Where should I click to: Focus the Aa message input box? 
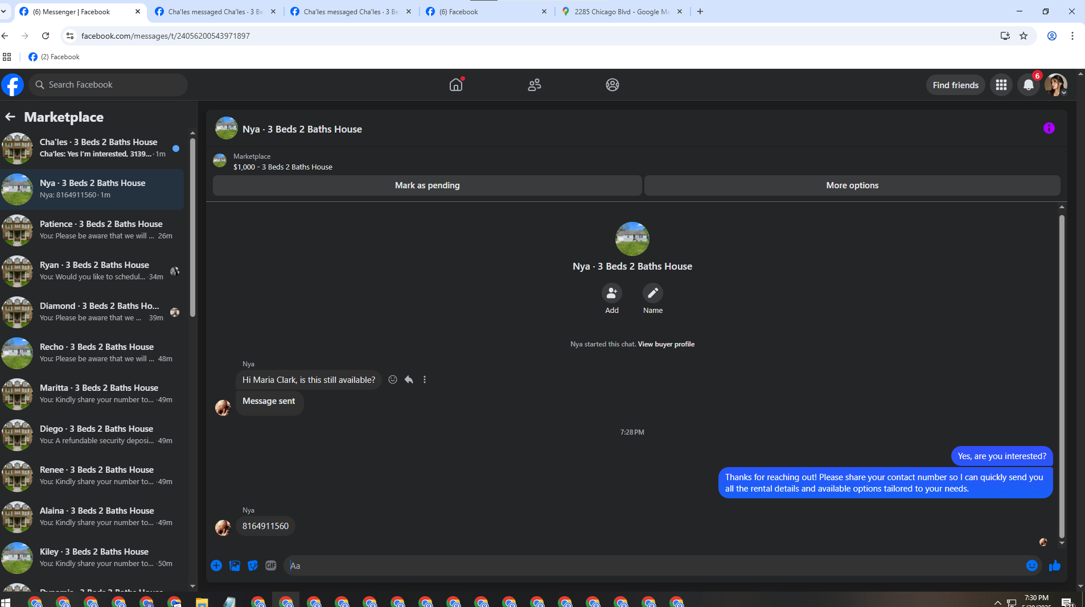(x=655, y=565)
